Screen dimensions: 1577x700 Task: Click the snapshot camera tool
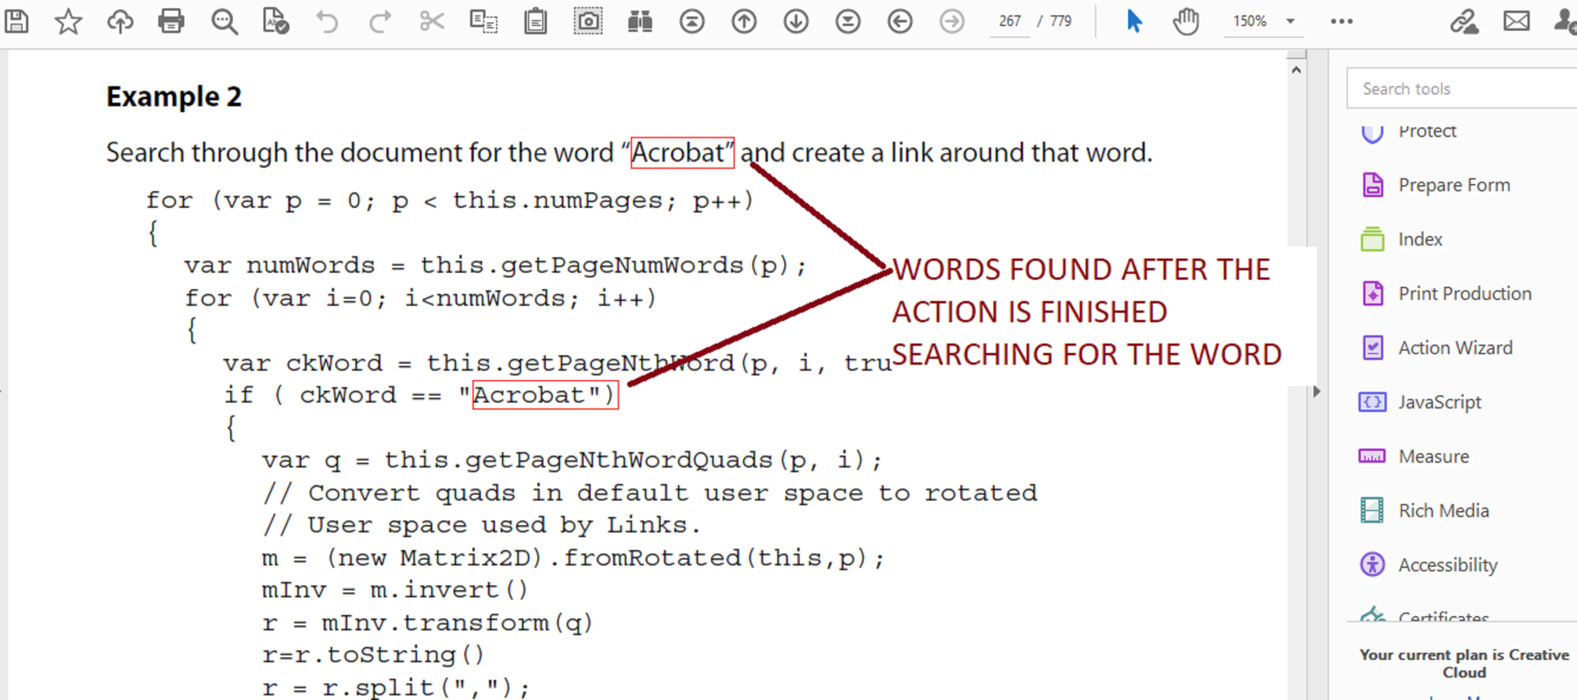pos(588,22)
